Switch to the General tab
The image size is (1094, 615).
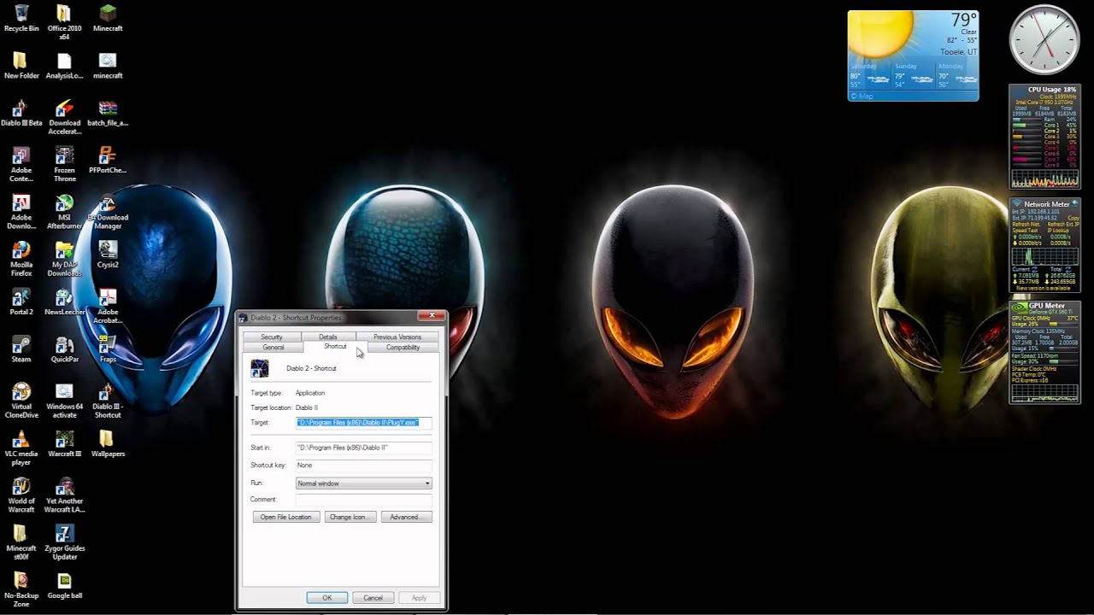pos(273,348)
